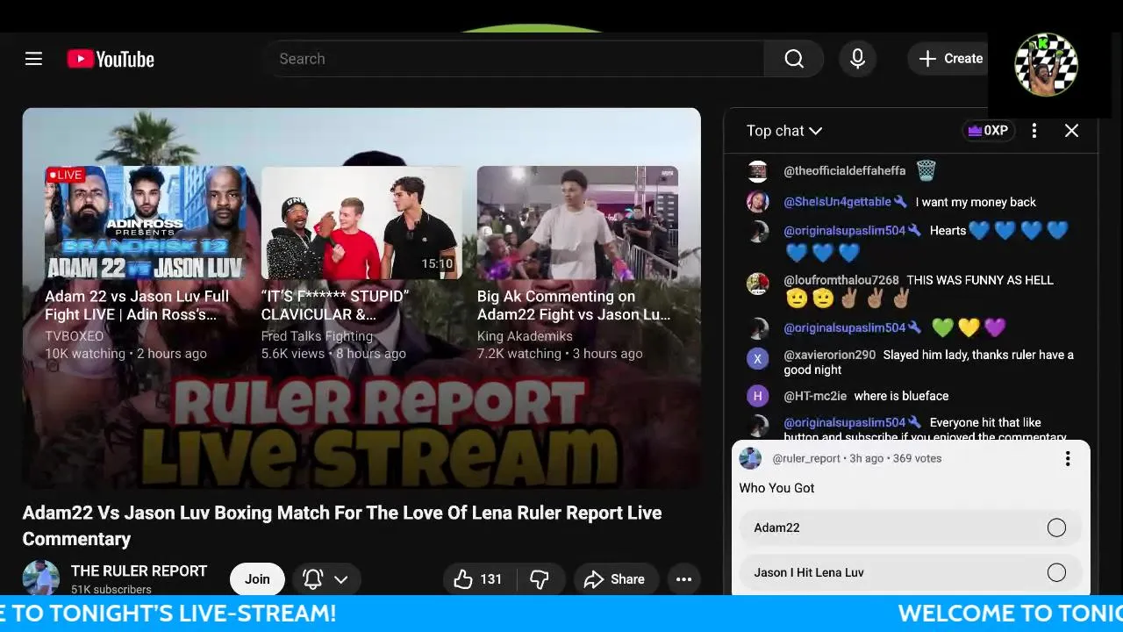Viewport: 1123px width, 632px height.
Task: Open the account avatar menu
Action: click(1046, 64)
